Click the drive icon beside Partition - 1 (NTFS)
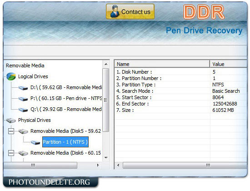This screenshot has width=250, height=191. coord(35,142)
